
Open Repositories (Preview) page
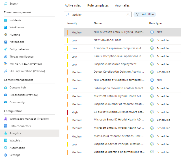click(24, 95)
